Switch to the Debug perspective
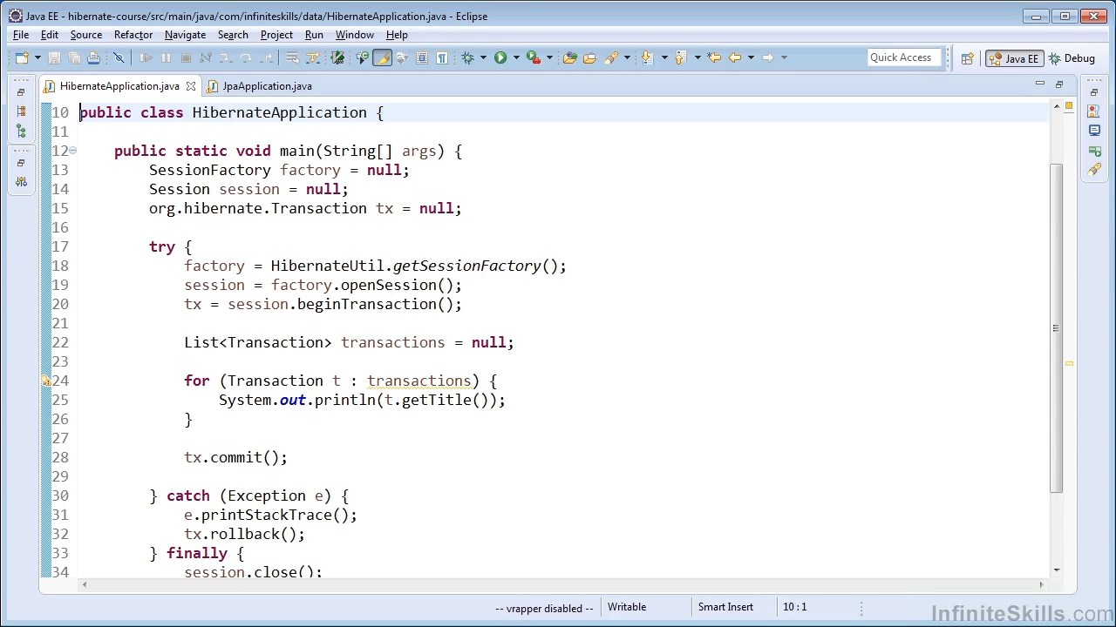The height and width of the screenshot is (627, 1116). pos(1072,58)
